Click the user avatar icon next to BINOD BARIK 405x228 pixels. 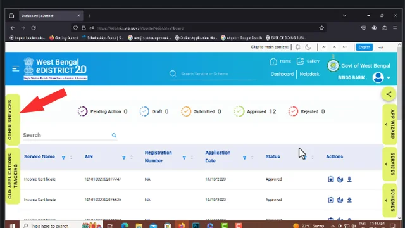[x=378, y=77]
